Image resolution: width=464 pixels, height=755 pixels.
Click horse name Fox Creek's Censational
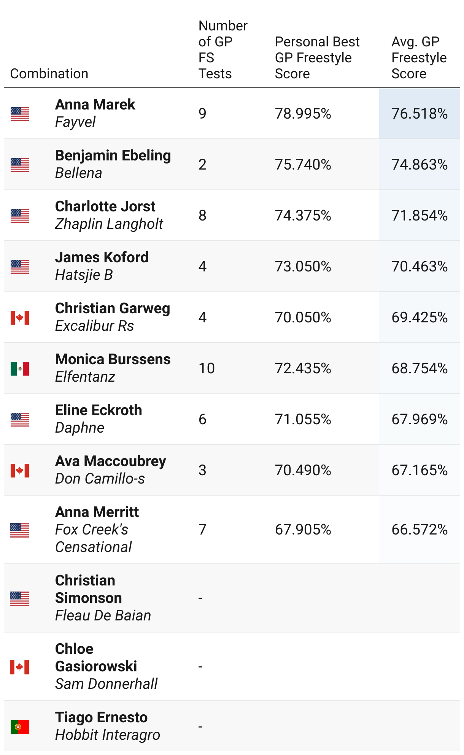click(93, 538)
